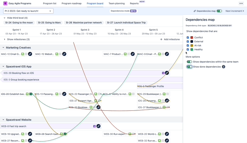Open the Program list tab
This screenshot has height=143, width=247.
coord(50,3)
